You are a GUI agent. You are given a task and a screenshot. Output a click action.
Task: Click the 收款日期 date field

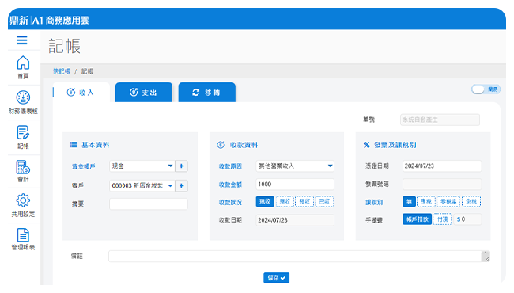(295, 220)
